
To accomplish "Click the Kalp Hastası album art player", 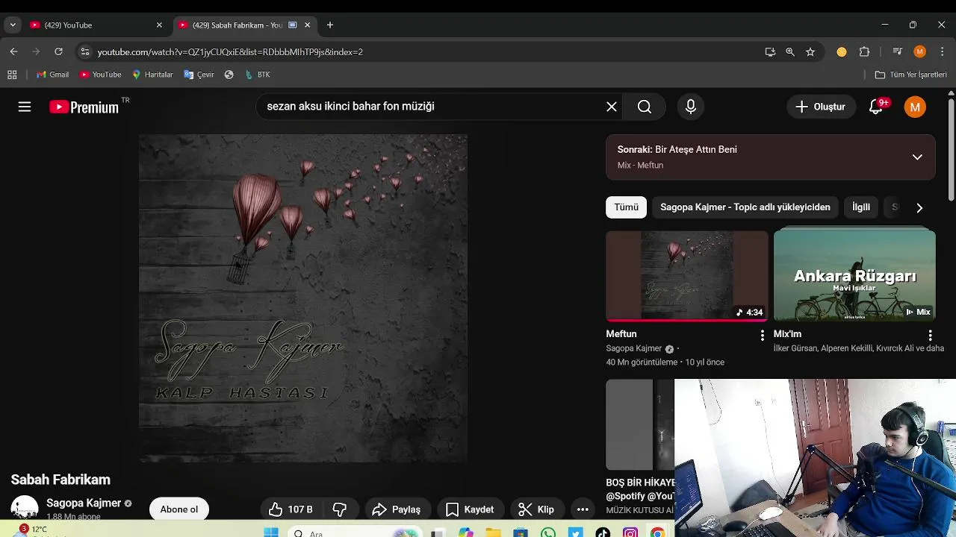I will (303, 298).
